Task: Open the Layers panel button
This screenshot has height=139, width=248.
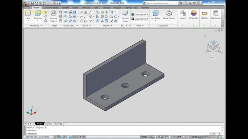Action: (x=183, y=15)
